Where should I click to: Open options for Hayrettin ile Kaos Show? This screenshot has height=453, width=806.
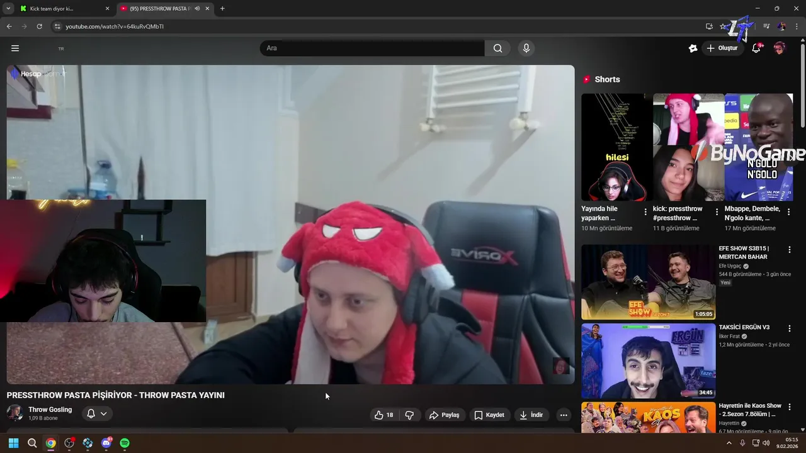pos(789,407)
